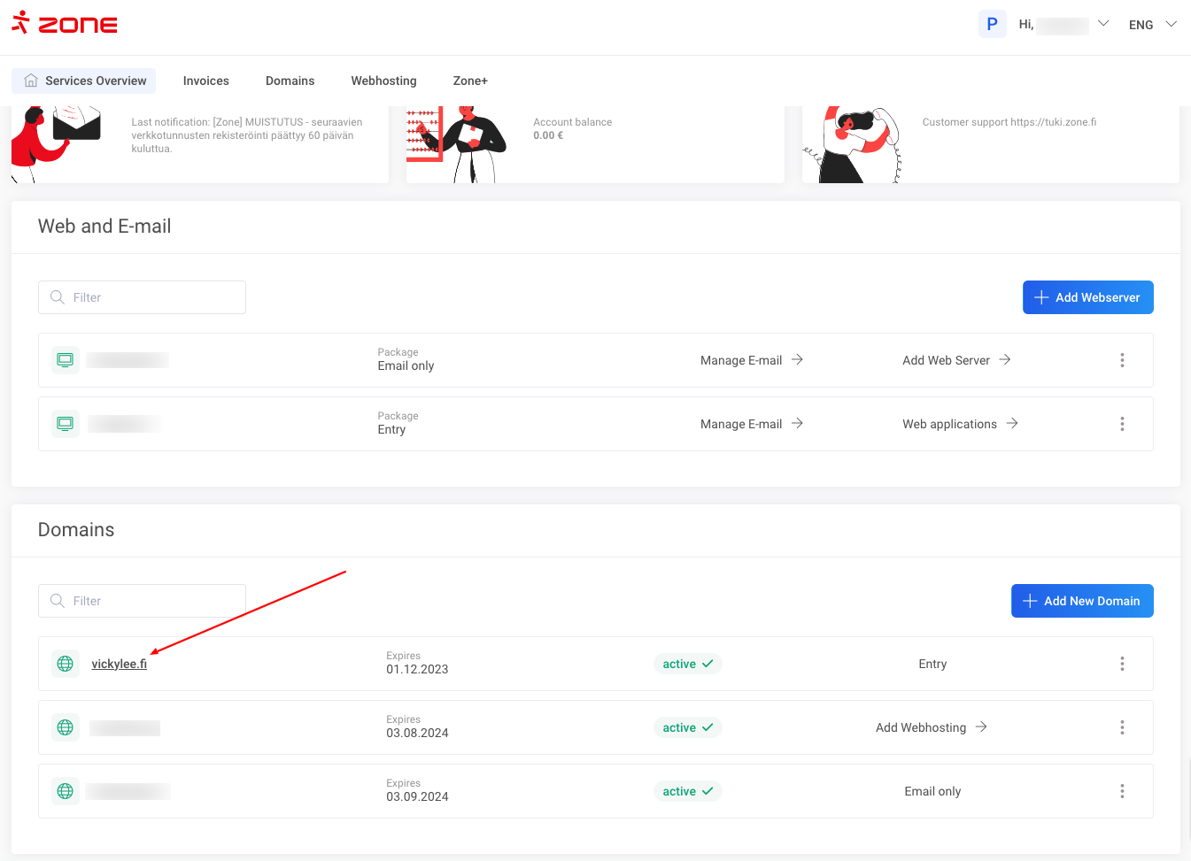Open options menu for domain expiring 03.08.2024
The width and height of the screenshot is (1191, 861).
coord(1122,727)
